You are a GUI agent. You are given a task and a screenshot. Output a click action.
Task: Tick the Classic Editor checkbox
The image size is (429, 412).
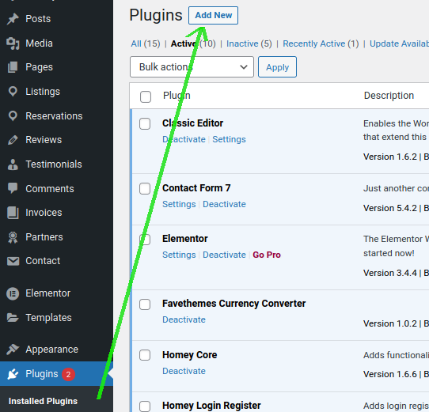tap(145, 124)
